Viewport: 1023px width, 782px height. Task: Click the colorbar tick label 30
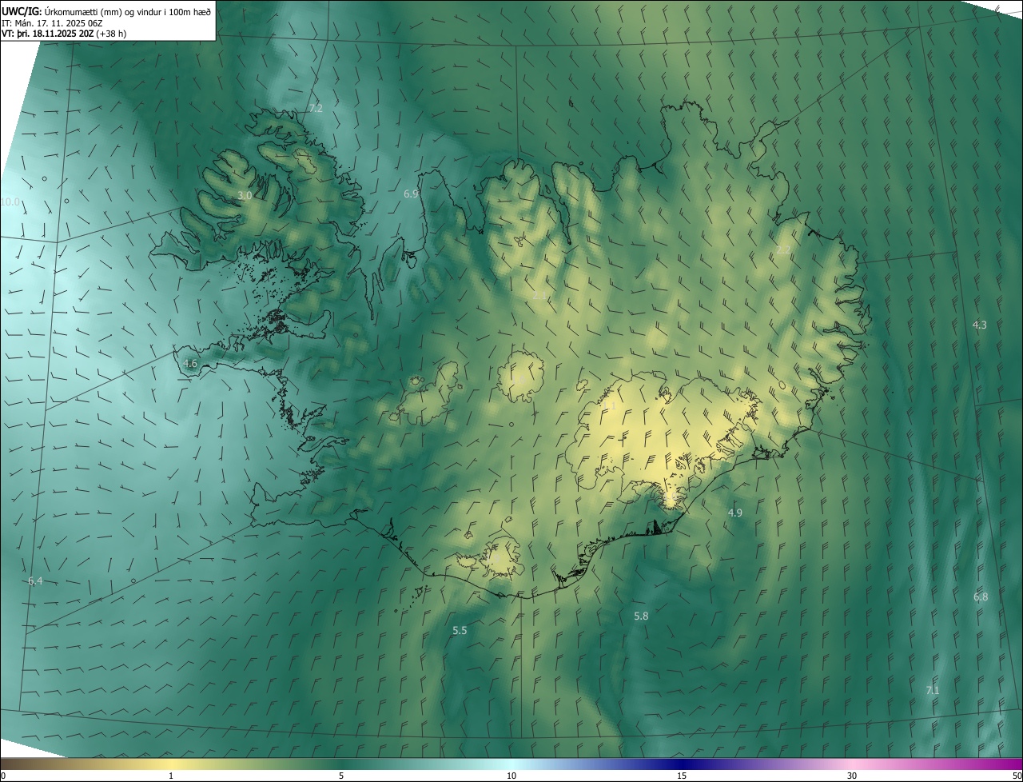click(852, 776)
